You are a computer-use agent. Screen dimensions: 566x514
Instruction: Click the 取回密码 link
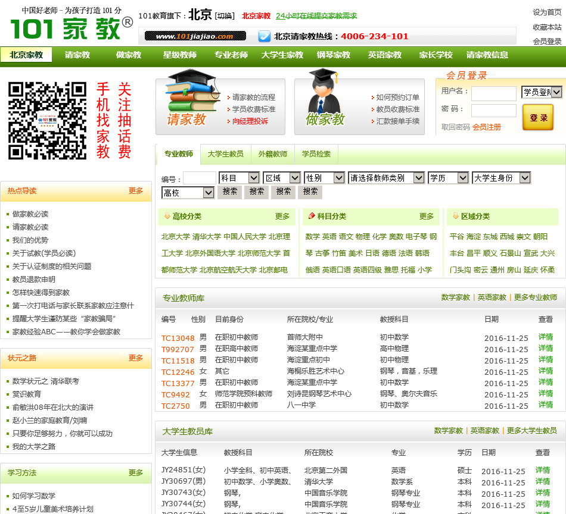click(x=456, y=127)
